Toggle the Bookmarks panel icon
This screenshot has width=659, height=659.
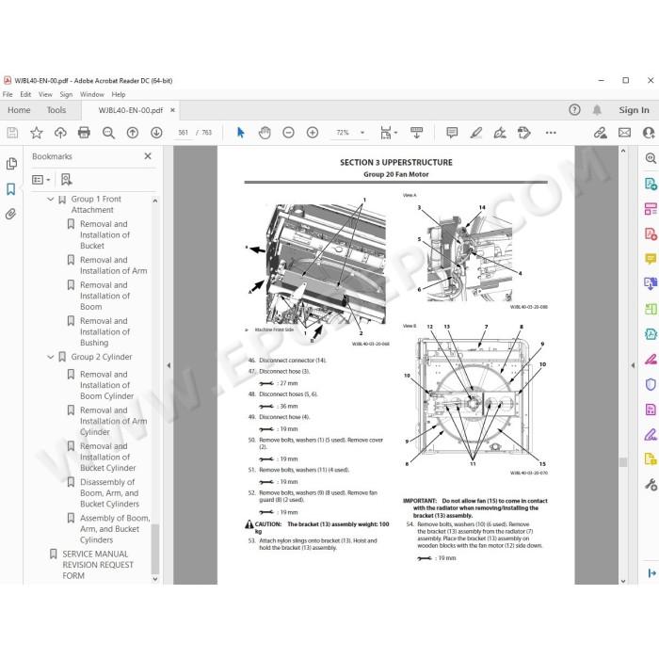coord(11,189)
